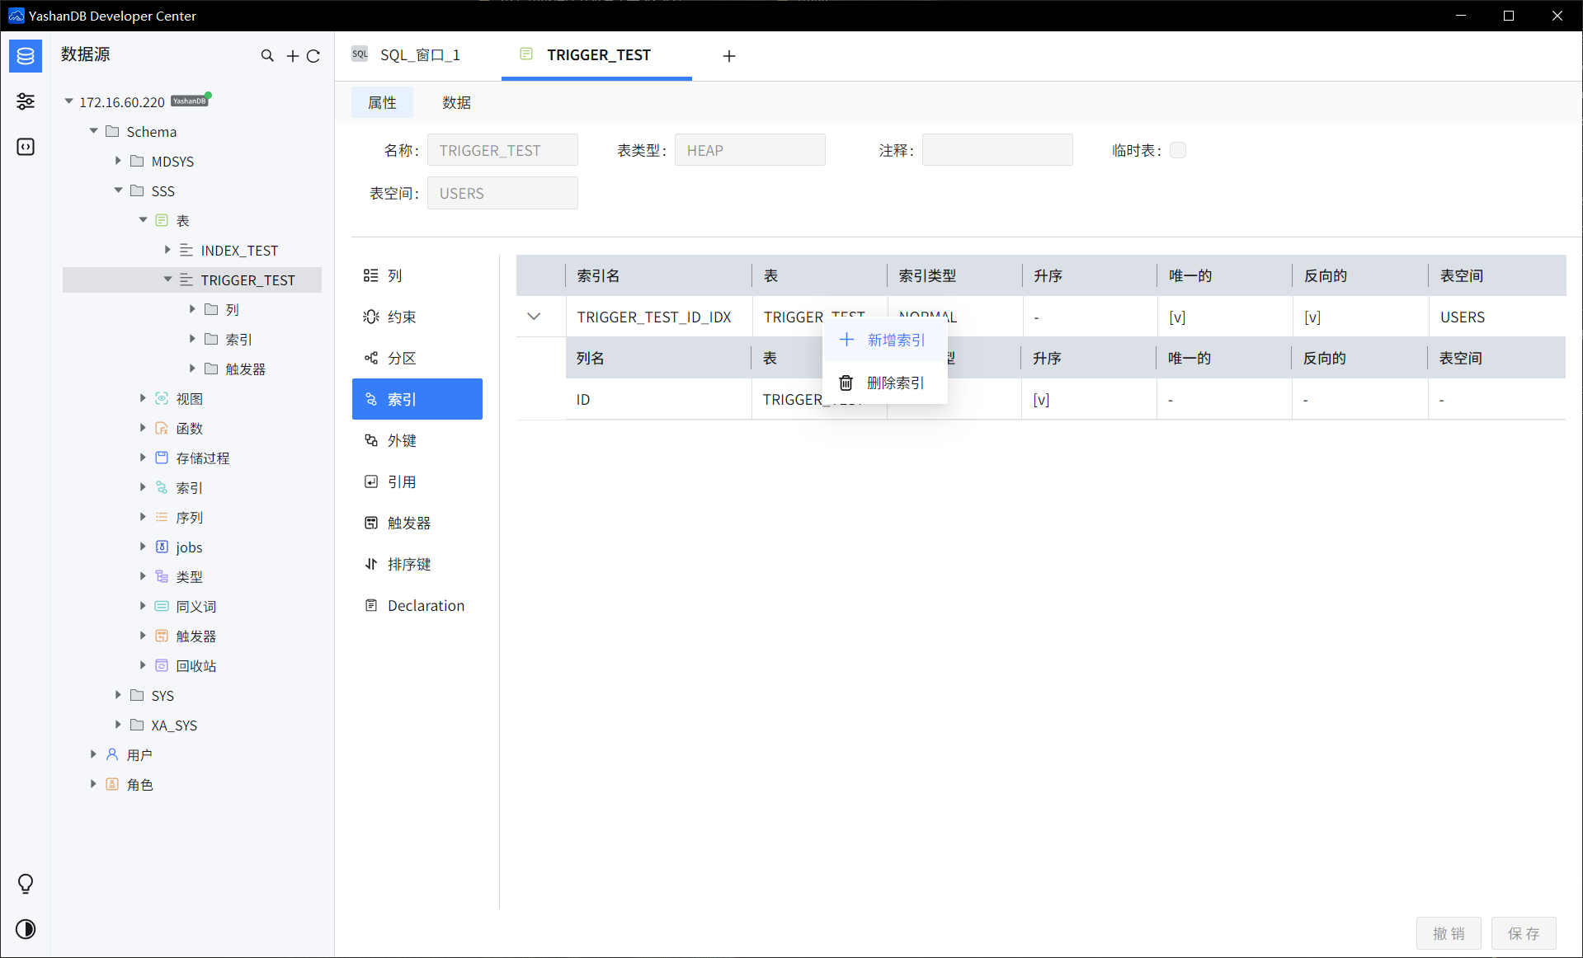1583x958 pixels.
Task: Toggle the 临时表 checkbox
Action: [x=1178, y=150]
